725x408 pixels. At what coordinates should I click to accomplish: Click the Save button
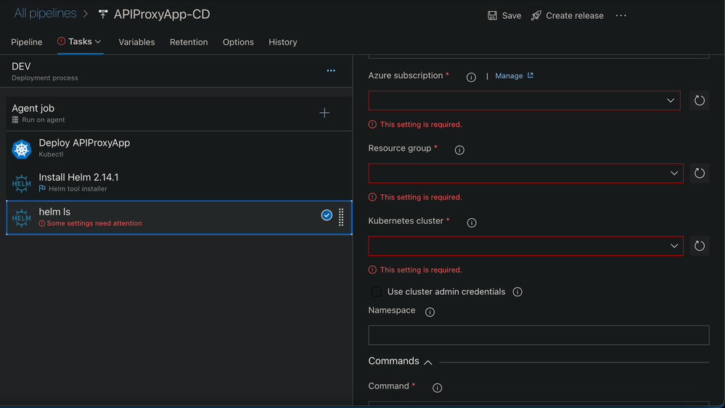click(504, 16)
